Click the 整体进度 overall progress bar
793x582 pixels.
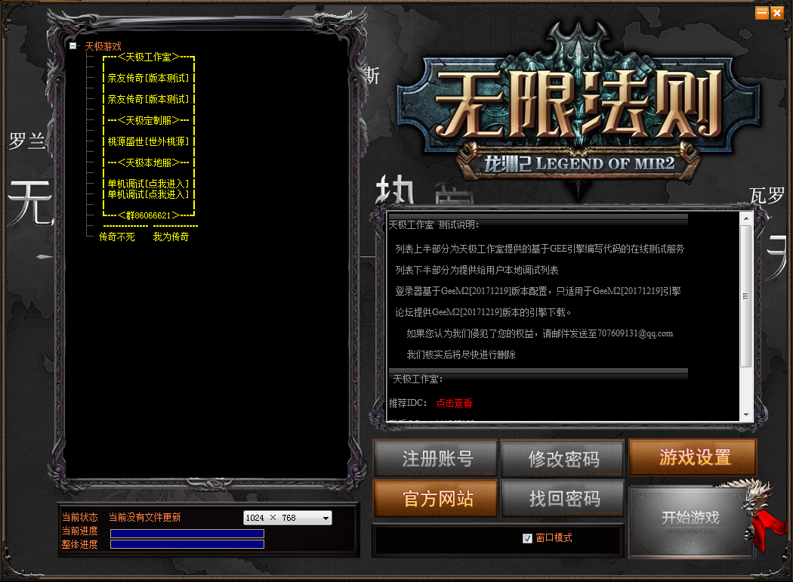(187, 544)
